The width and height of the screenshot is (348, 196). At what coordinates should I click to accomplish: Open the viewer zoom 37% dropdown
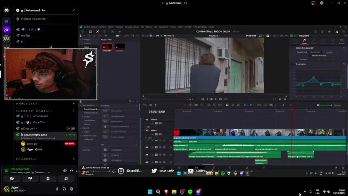[x=159, y=36]
